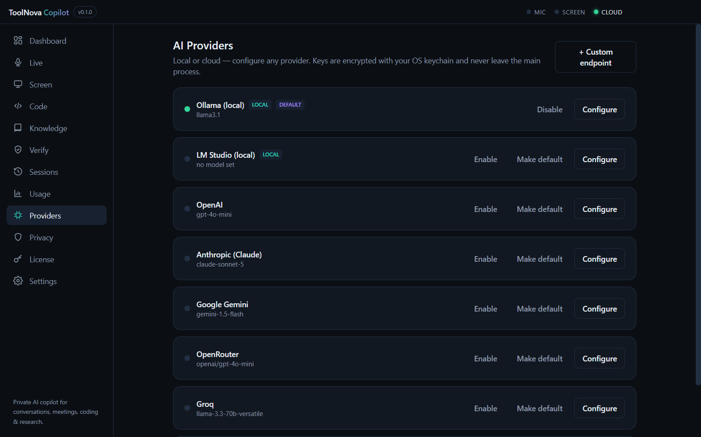Image resolution: width=701 pixels, height=437 pixels.
Task: Go to the Usage page label
Action: click(40, 194)
